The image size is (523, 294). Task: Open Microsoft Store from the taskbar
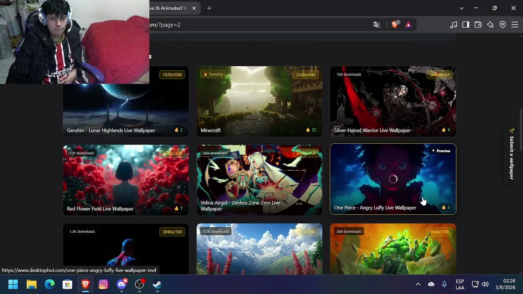click(x=67, y=284)
